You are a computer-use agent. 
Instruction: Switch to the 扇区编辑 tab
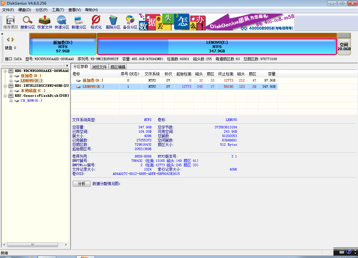click(x=118, y=67)
